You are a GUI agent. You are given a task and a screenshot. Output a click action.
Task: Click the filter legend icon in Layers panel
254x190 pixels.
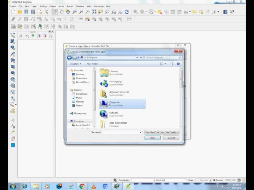pyautogui.click(x=33, y=36)
